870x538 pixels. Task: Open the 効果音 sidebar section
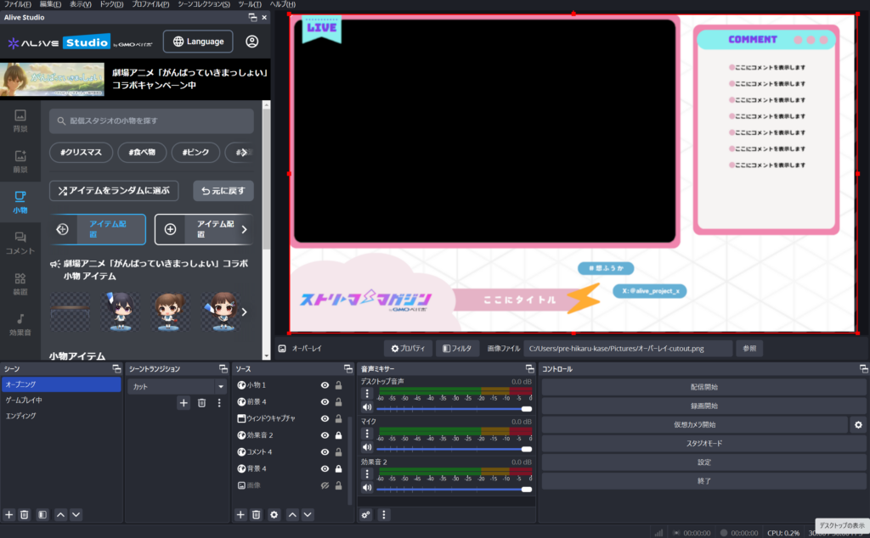[x=20, y=325]
